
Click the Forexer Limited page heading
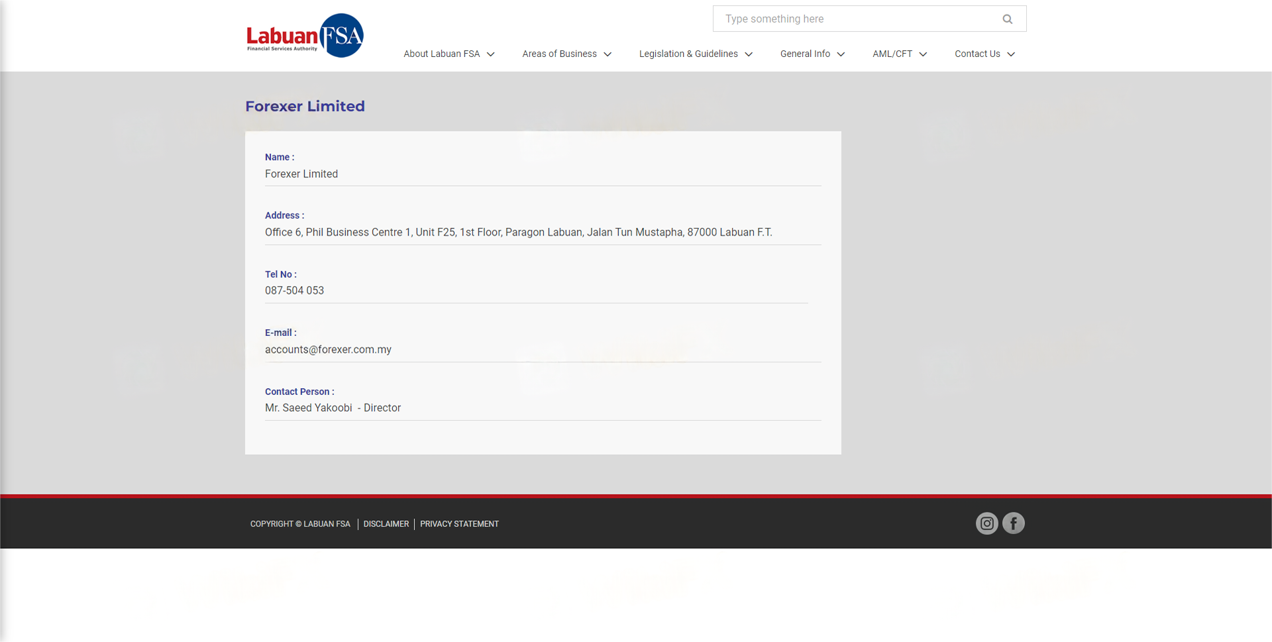tap(305, 106)
